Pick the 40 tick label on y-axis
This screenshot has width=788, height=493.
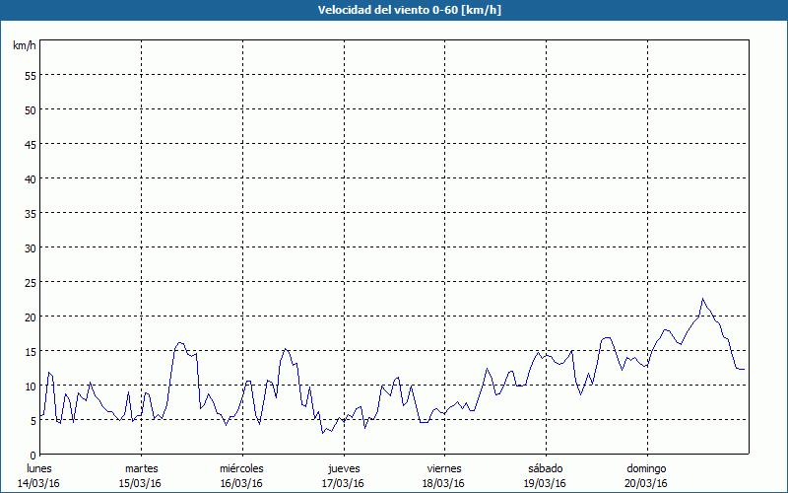point(30,178)
